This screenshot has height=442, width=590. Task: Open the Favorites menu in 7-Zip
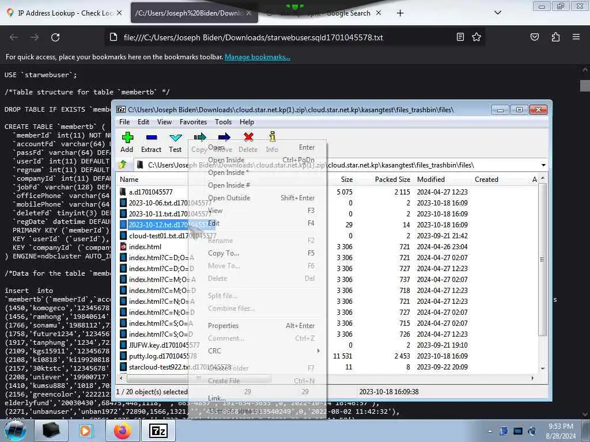click(x=193, y=122)
